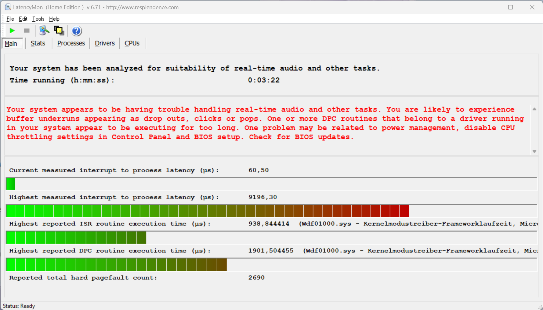Show the CPUs tab

pos(132,43)
